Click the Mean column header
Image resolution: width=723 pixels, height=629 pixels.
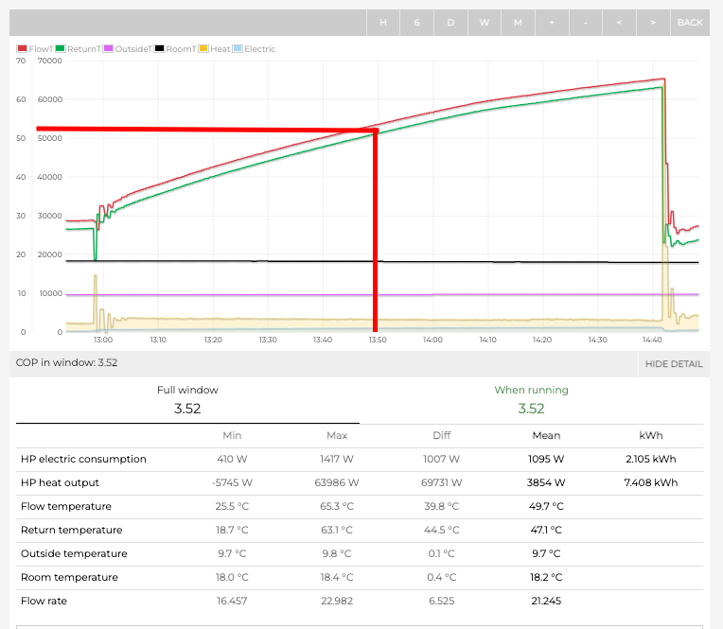tap(546, 435)
